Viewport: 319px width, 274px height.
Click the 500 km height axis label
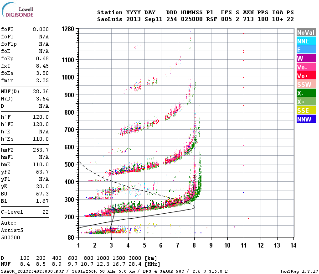pos(69,164)
